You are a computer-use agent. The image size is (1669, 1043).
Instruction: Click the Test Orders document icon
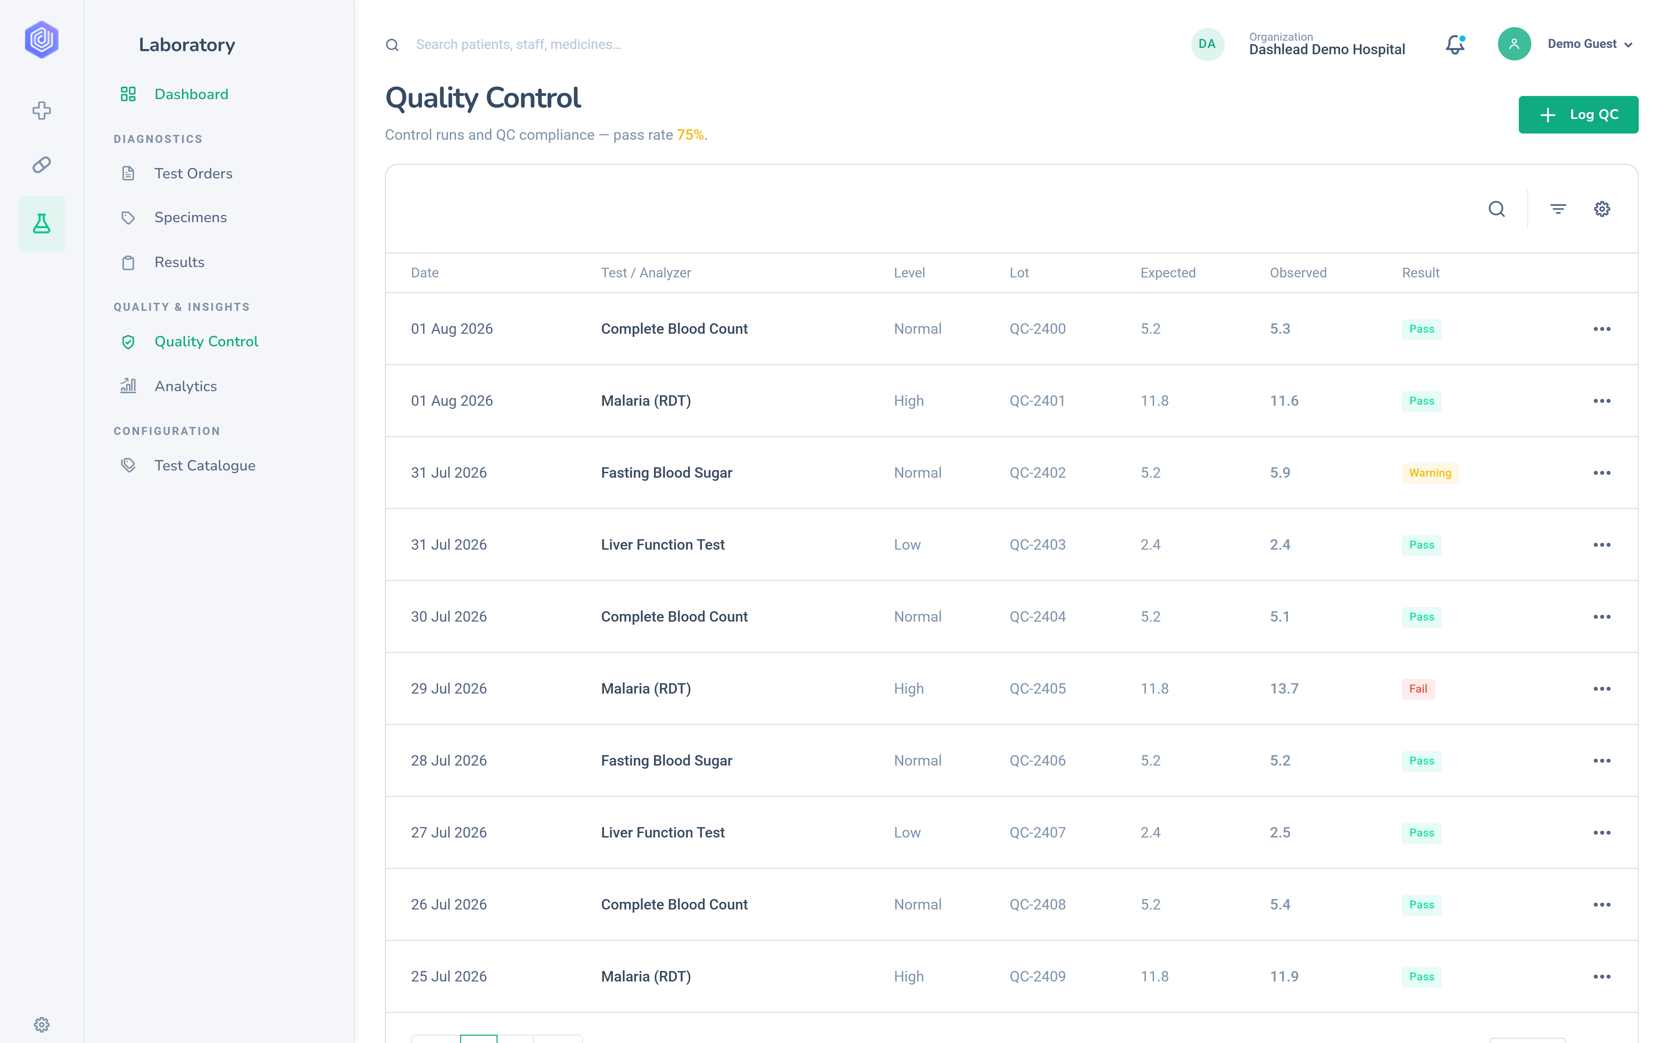tap(128, 173)
